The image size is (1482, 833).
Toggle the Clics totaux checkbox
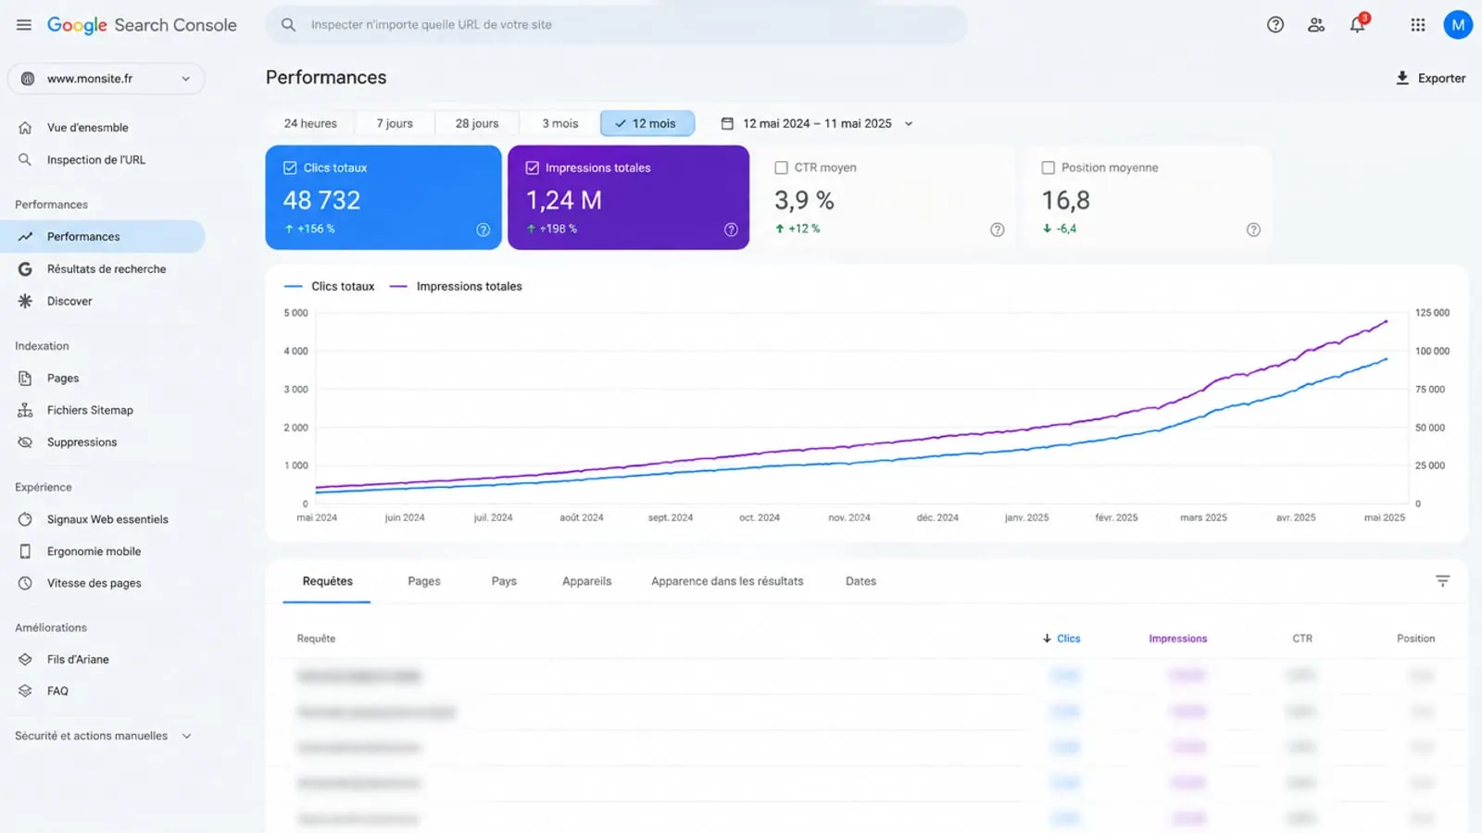pyautogui.click(x=290, y=168)
